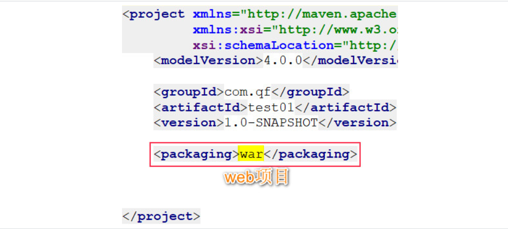Click the 1.0-SNAPSHOT version value
This screenshot has height=235, width=508.
point(271,123)
